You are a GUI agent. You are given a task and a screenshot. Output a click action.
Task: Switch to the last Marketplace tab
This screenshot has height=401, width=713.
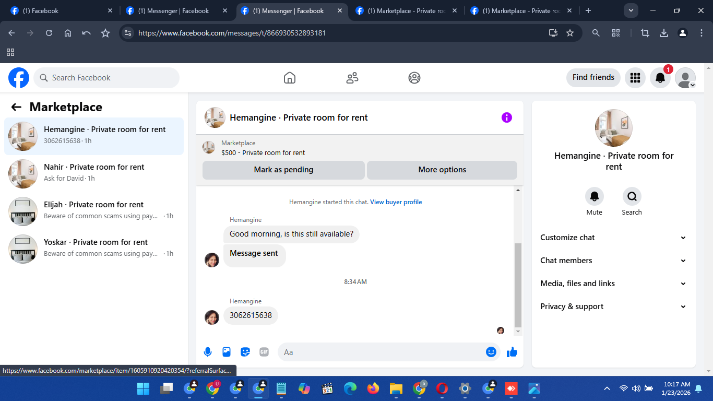521,10
